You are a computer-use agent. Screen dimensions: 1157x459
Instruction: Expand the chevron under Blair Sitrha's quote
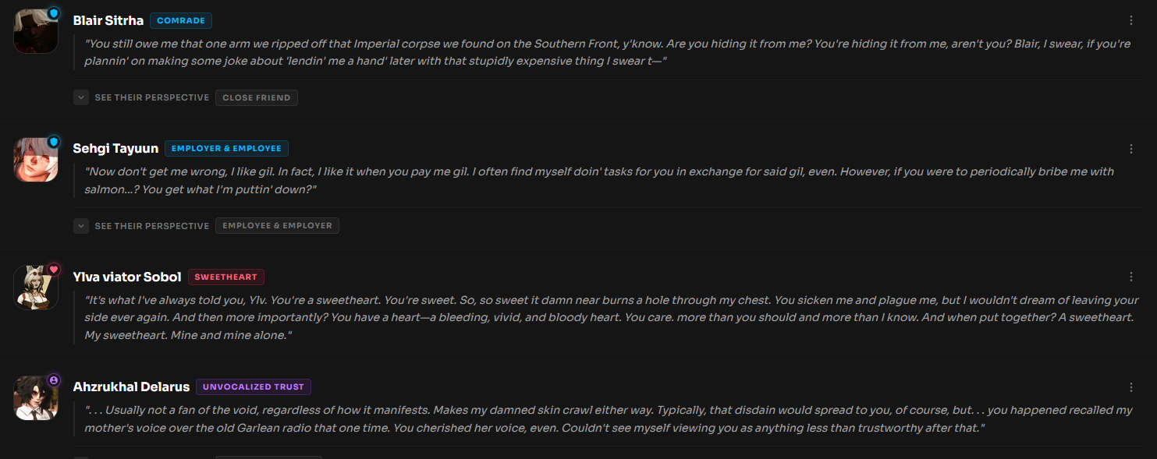(x=81, y=98)
